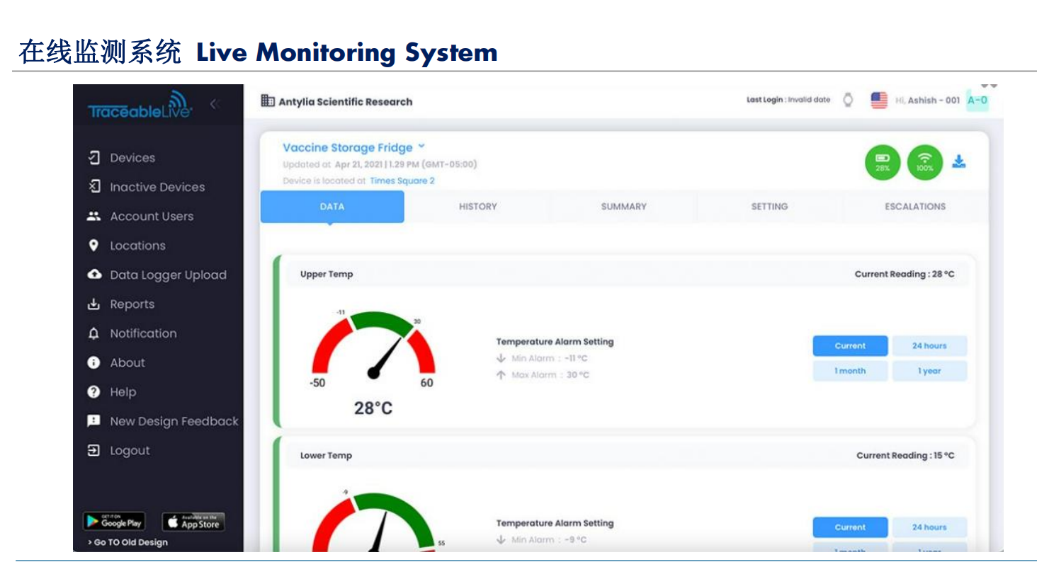
Task: Expand the Vaccine Storage Fridge dropdown
Action: click(x=421, y=147)
